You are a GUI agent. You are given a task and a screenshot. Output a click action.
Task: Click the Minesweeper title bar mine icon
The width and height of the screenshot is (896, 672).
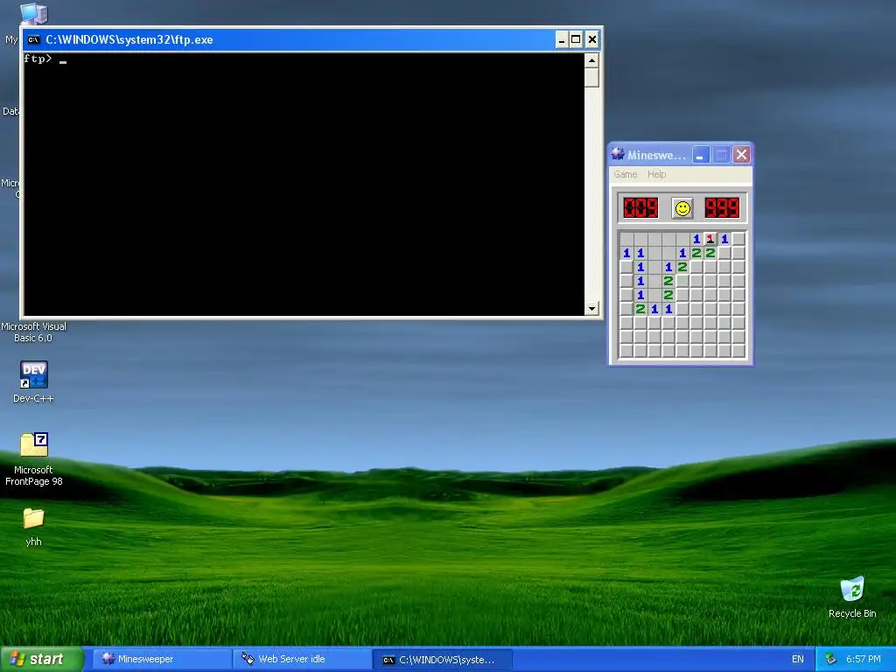point(618,154)
